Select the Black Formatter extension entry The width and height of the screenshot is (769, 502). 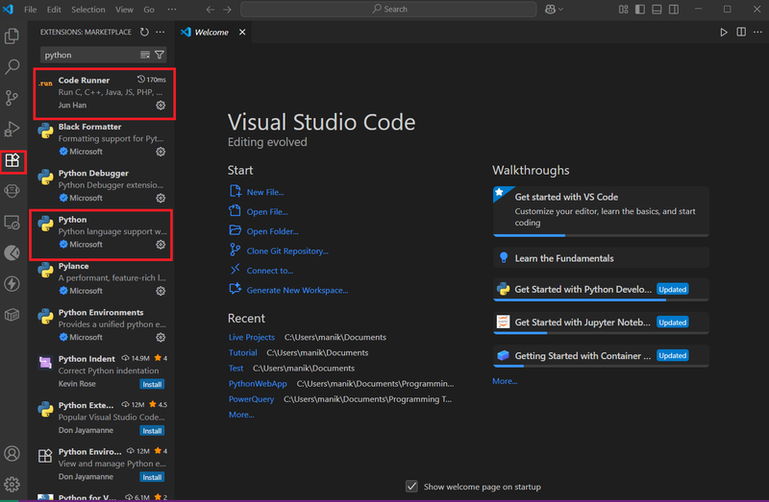click(x=102, y=139)
